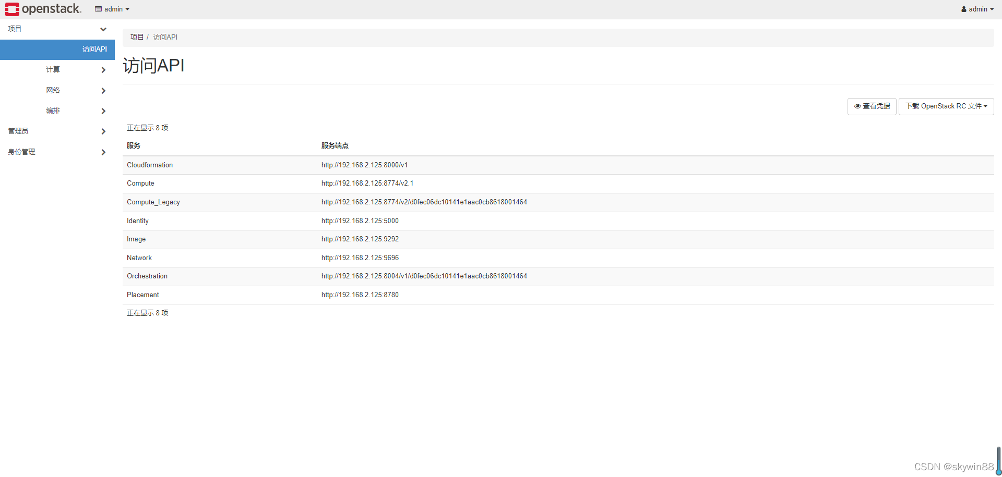The width and height of the screenshot is (1002, 477).
Task: Click 项目 in the breadcrumb
Action: coord(137,37)
